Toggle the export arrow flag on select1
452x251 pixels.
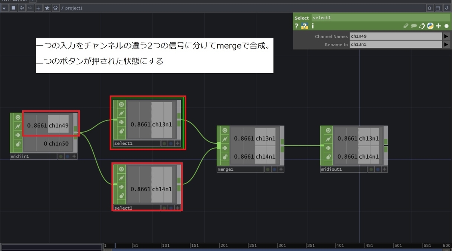tap(121, 122)
